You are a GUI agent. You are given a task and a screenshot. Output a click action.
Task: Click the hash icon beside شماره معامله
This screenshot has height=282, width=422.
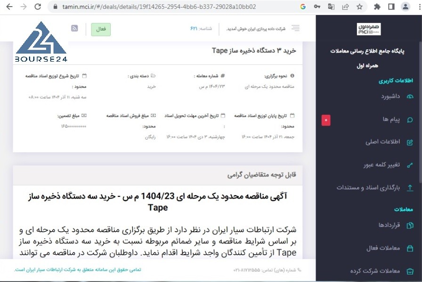coord(223,76)
